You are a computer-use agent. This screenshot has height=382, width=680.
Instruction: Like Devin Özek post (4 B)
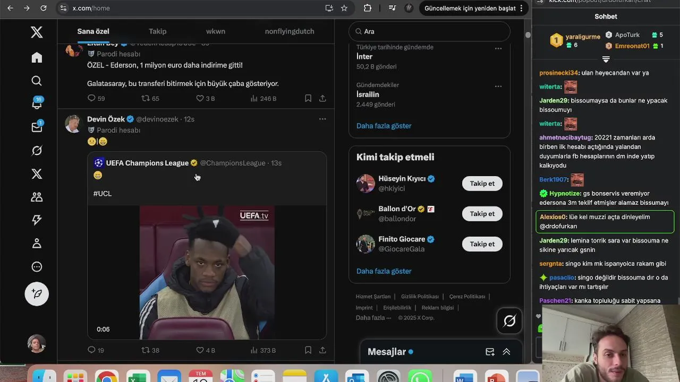click(206, 350)
